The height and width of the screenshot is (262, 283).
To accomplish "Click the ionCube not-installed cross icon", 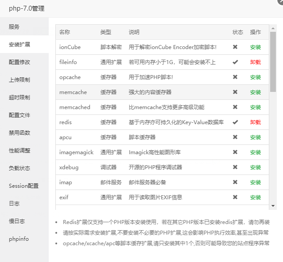I will tap(235, 47).
